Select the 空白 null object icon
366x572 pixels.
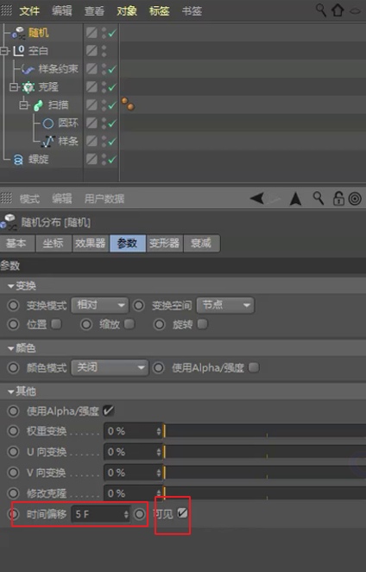19,51
